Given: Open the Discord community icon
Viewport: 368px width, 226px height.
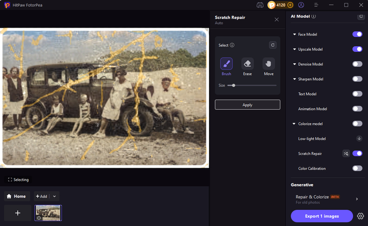Looking at the screenshot, I should [x=260, y=5].
